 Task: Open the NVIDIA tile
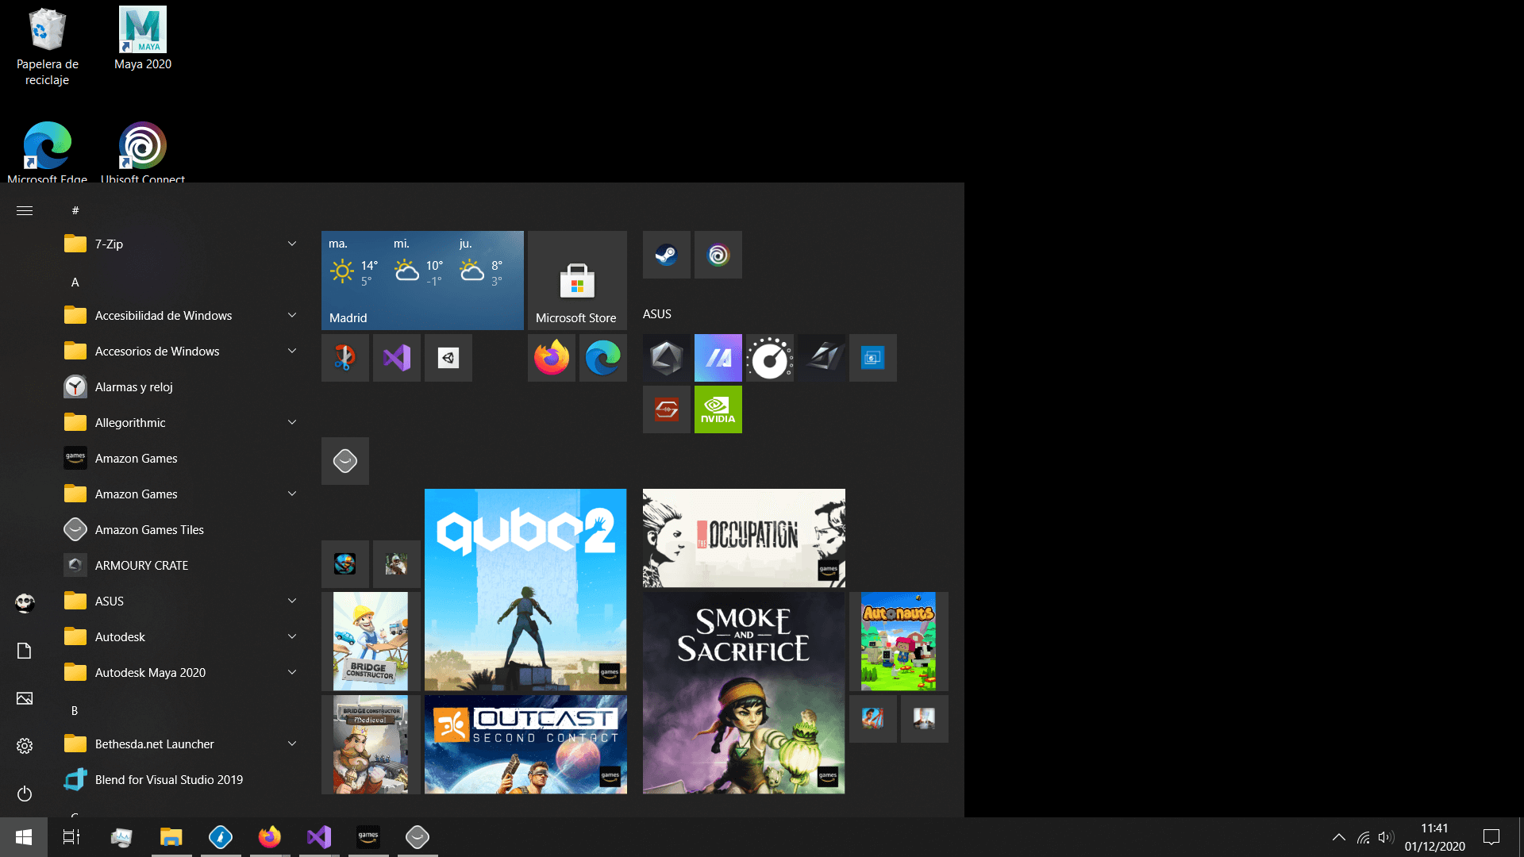point(718,409)
